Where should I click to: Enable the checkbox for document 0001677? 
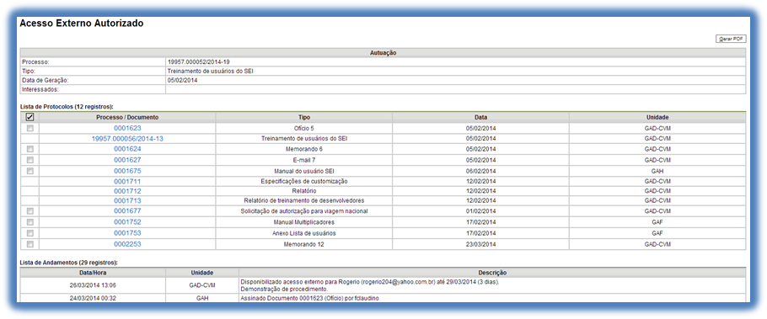pyautogui.click(x=29, y=211)
